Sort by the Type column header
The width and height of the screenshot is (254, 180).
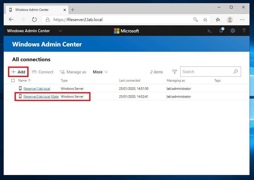point(64,80)
